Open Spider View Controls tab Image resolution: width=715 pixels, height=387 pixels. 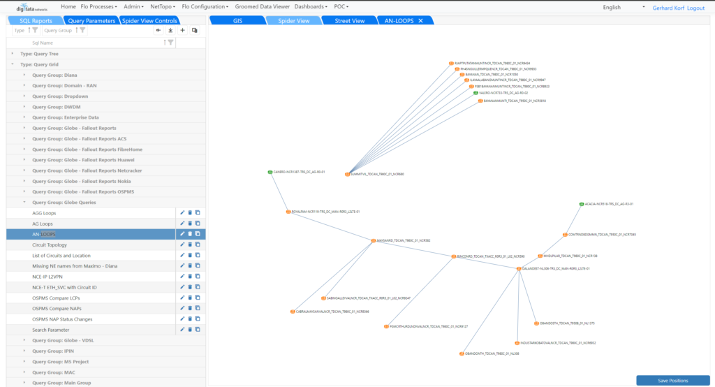[149, 20]
